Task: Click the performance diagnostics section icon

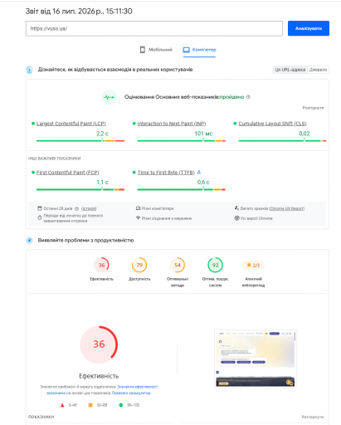Action: click(29, 241)
